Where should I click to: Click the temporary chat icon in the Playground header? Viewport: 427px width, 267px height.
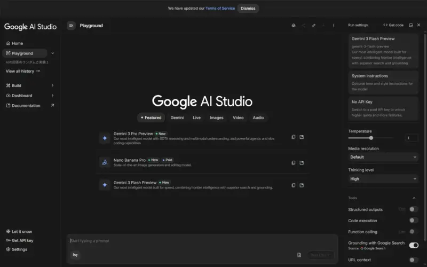coord(293,26)
